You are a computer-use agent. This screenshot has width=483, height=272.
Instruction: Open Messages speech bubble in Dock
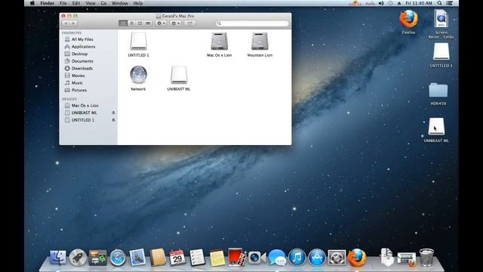click(x=277, y=258)
